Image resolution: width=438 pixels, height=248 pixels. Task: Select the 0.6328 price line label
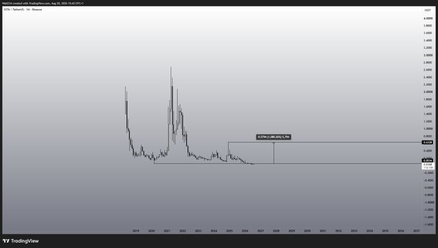coord(428,142)
